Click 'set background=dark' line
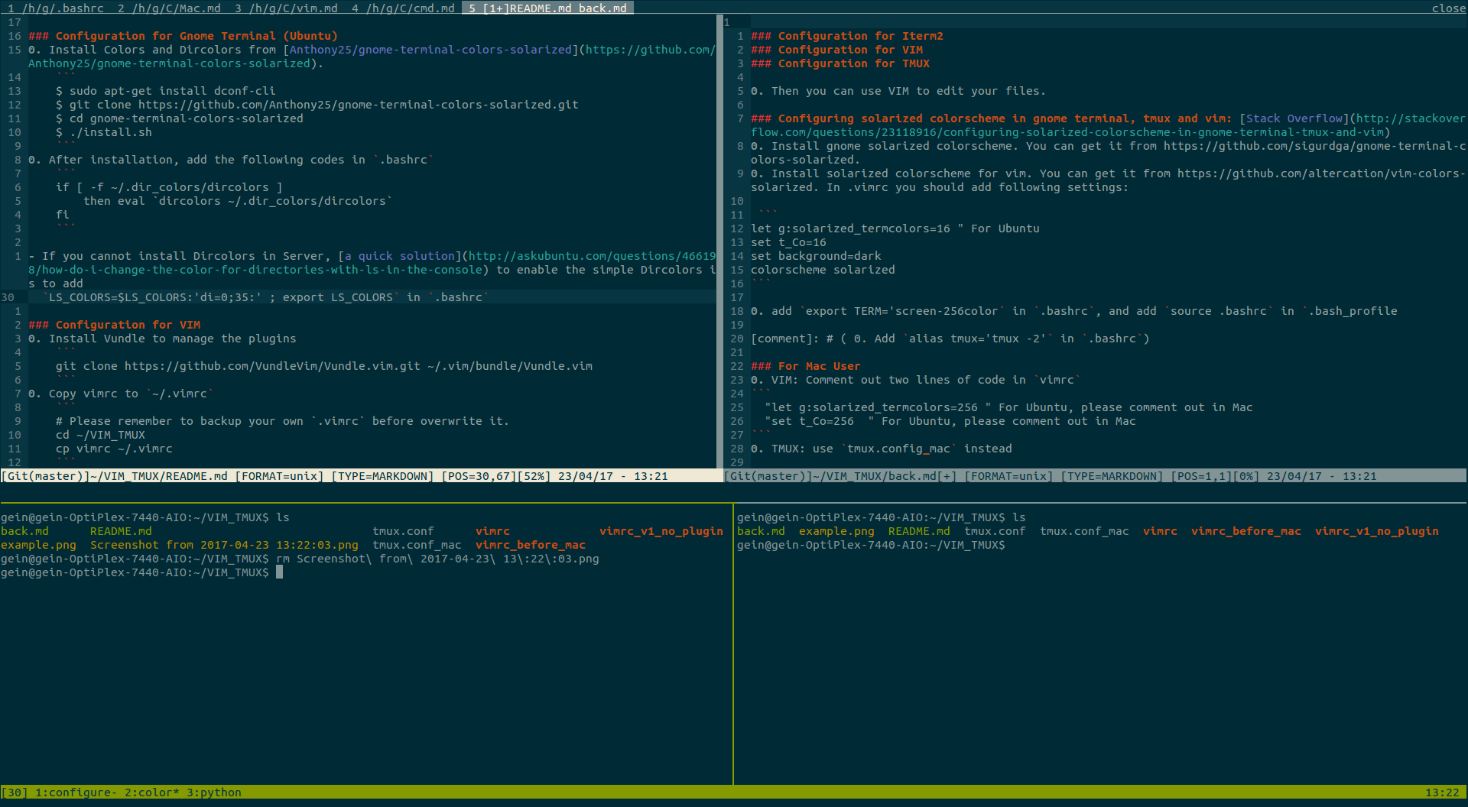Viewport: 1468px width, 807px height. 816,256
